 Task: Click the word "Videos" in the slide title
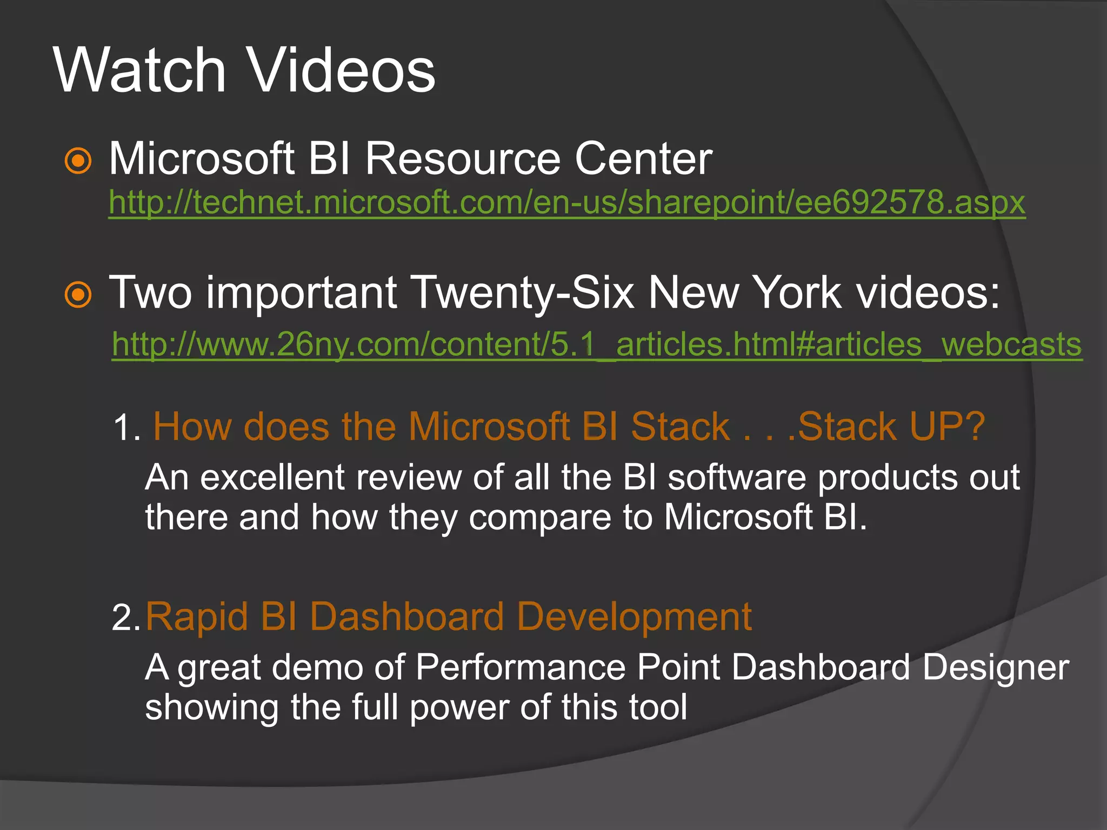click(x=343, y=70)
